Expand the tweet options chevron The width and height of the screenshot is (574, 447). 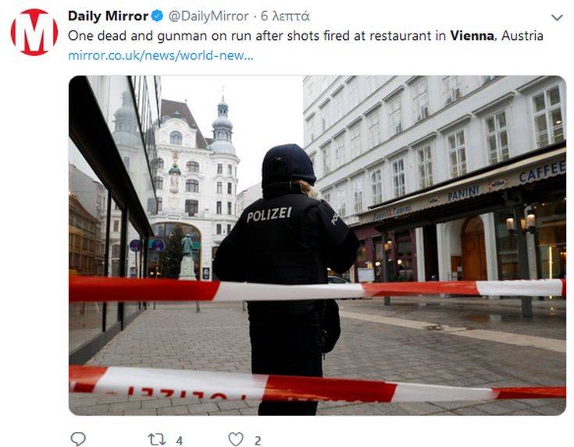(557, 17)
